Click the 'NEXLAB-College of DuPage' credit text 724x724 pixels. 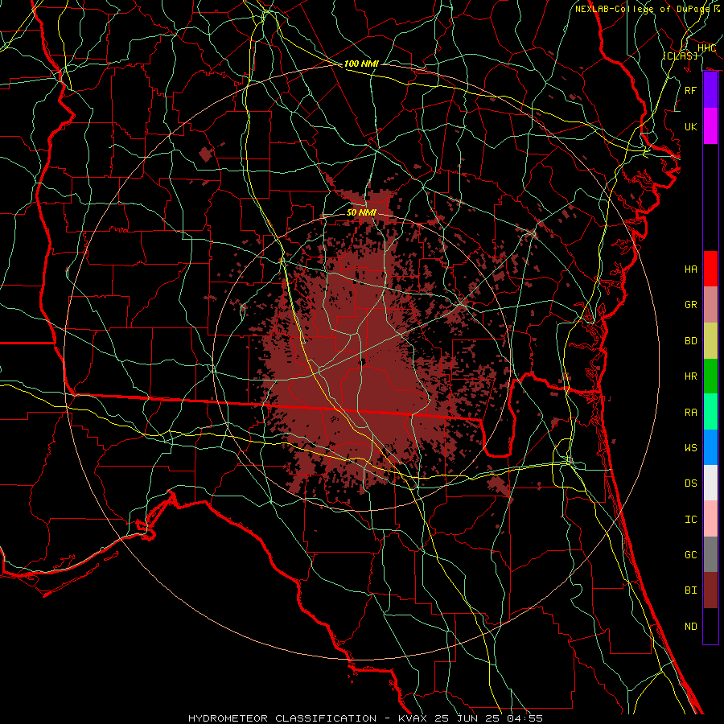(x=642, y=9)
